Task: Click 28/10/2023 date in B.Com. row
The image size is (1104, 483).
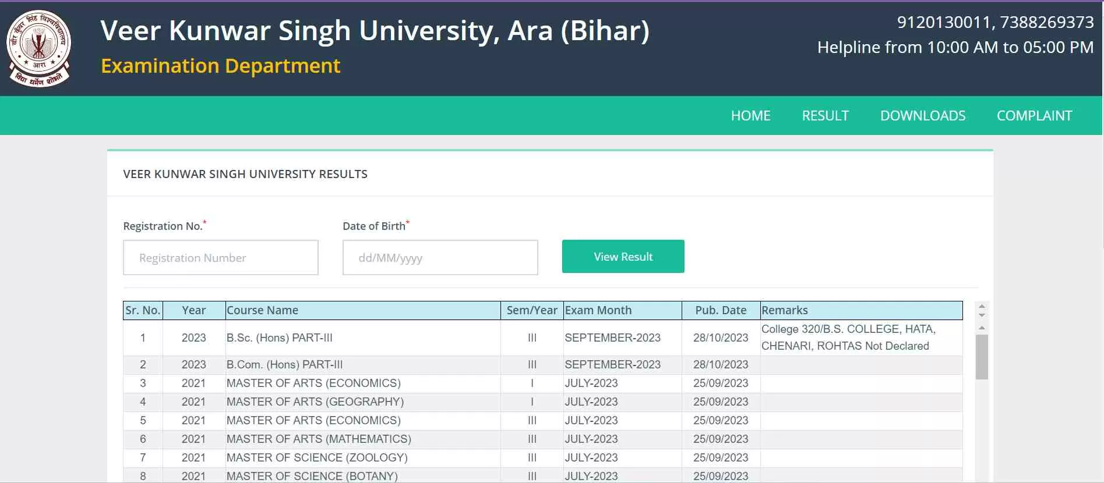Action: [721, 365]
